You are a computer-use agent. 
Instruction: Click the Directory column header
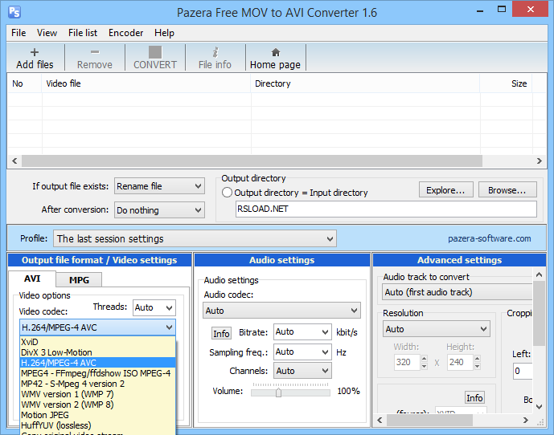(x=365, y=83)
